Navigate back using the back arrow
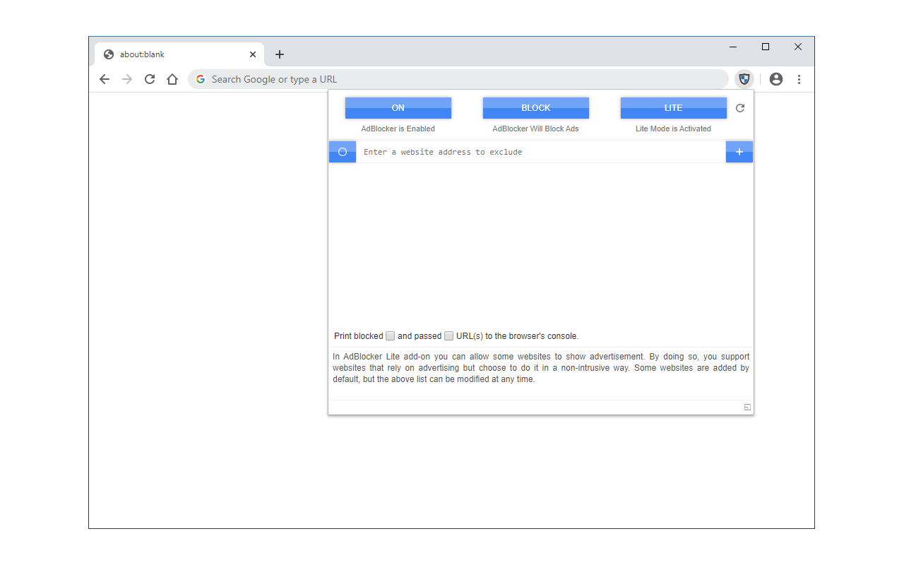Viewport: 904px width, 565px height. [105, 79]
